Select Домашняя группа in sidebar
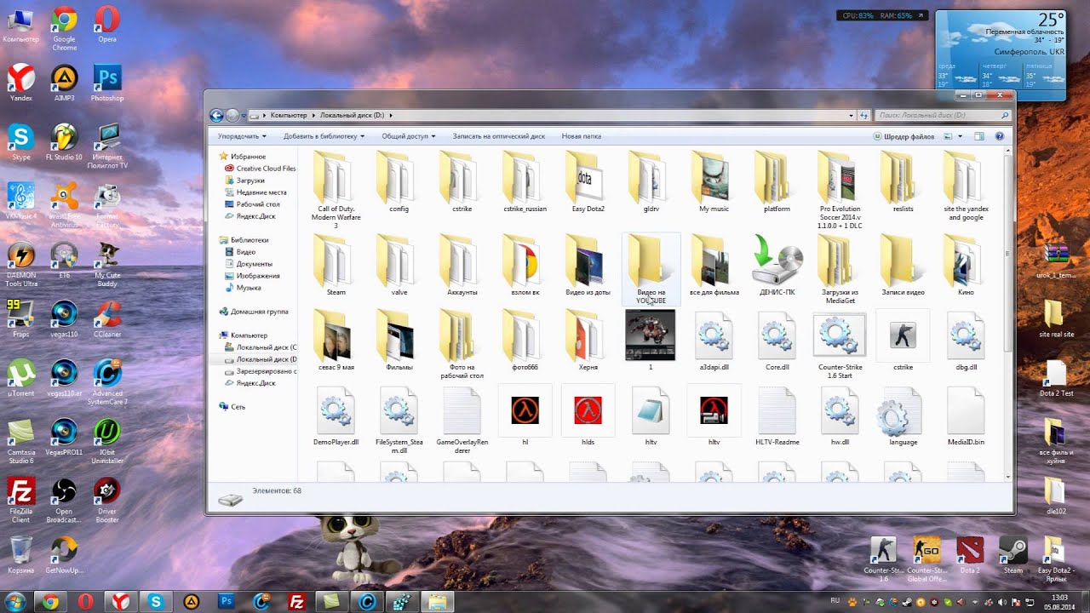This screenshot has height=613, width=1090. pos(254,312)
